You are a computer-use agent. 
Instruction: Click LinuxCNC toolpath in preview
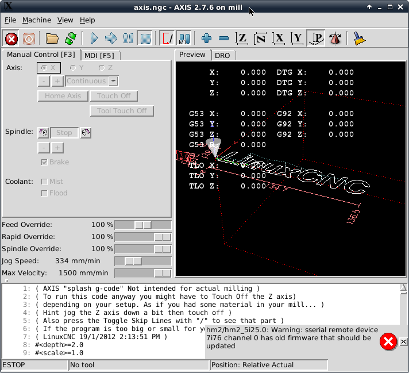(292, 172)
